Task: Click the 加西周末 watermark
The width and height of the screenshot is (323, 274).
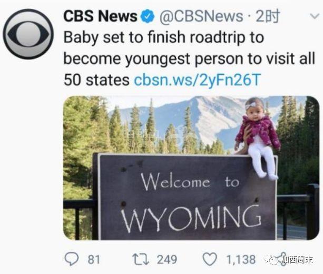Action: [x=297, y=260]
